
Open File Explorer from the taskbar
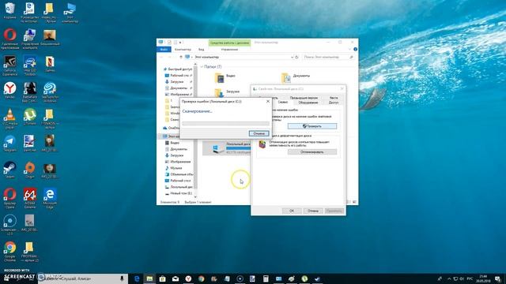tap(149, 278)
